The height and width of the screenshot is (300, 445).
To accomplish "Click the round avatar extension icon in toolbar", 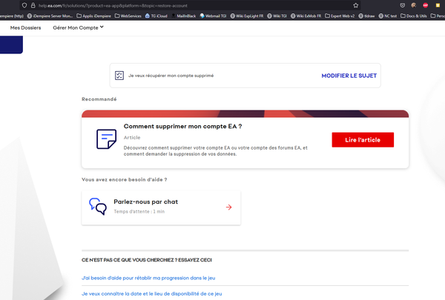I will coord(414,5).
